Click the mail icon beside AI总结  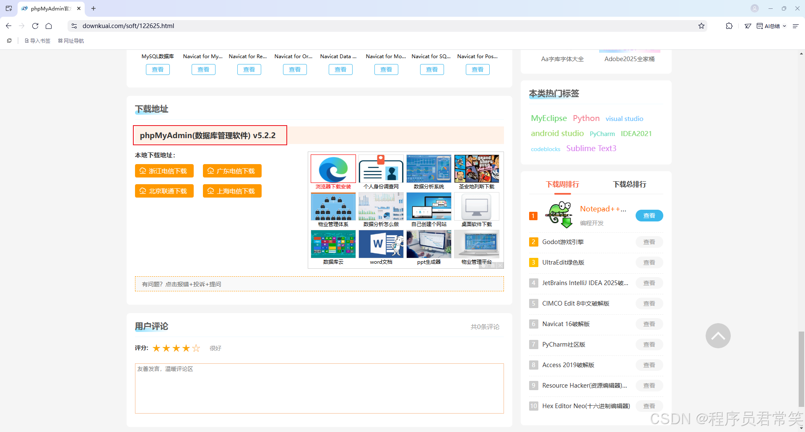(748, 26)
